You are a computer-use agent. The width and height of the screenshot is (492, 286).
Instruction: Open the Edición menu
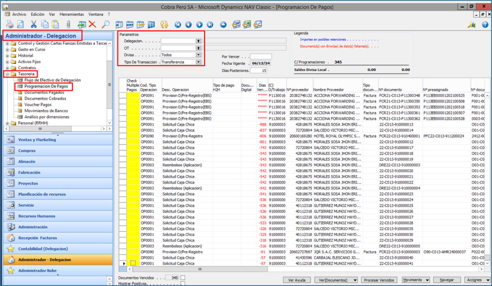(x=37, y=14)
